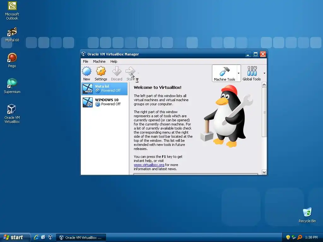Click the Vista OS icon in VM list

click(88, 89)
